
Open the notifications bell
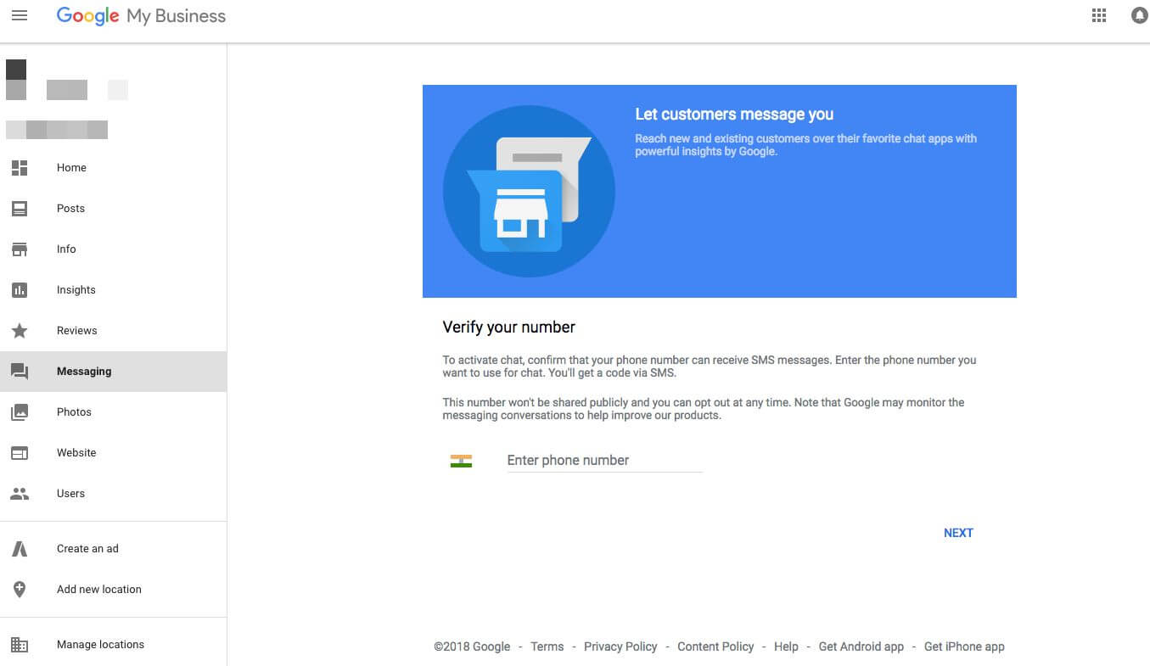(1138, 15)
